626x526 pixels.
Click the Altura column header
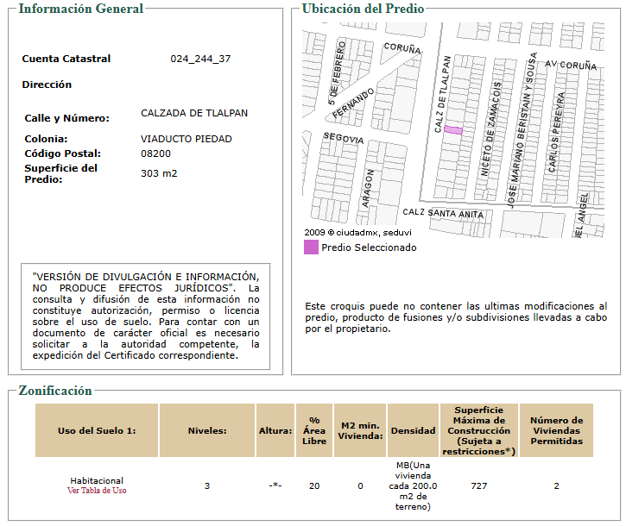[275, 430]
